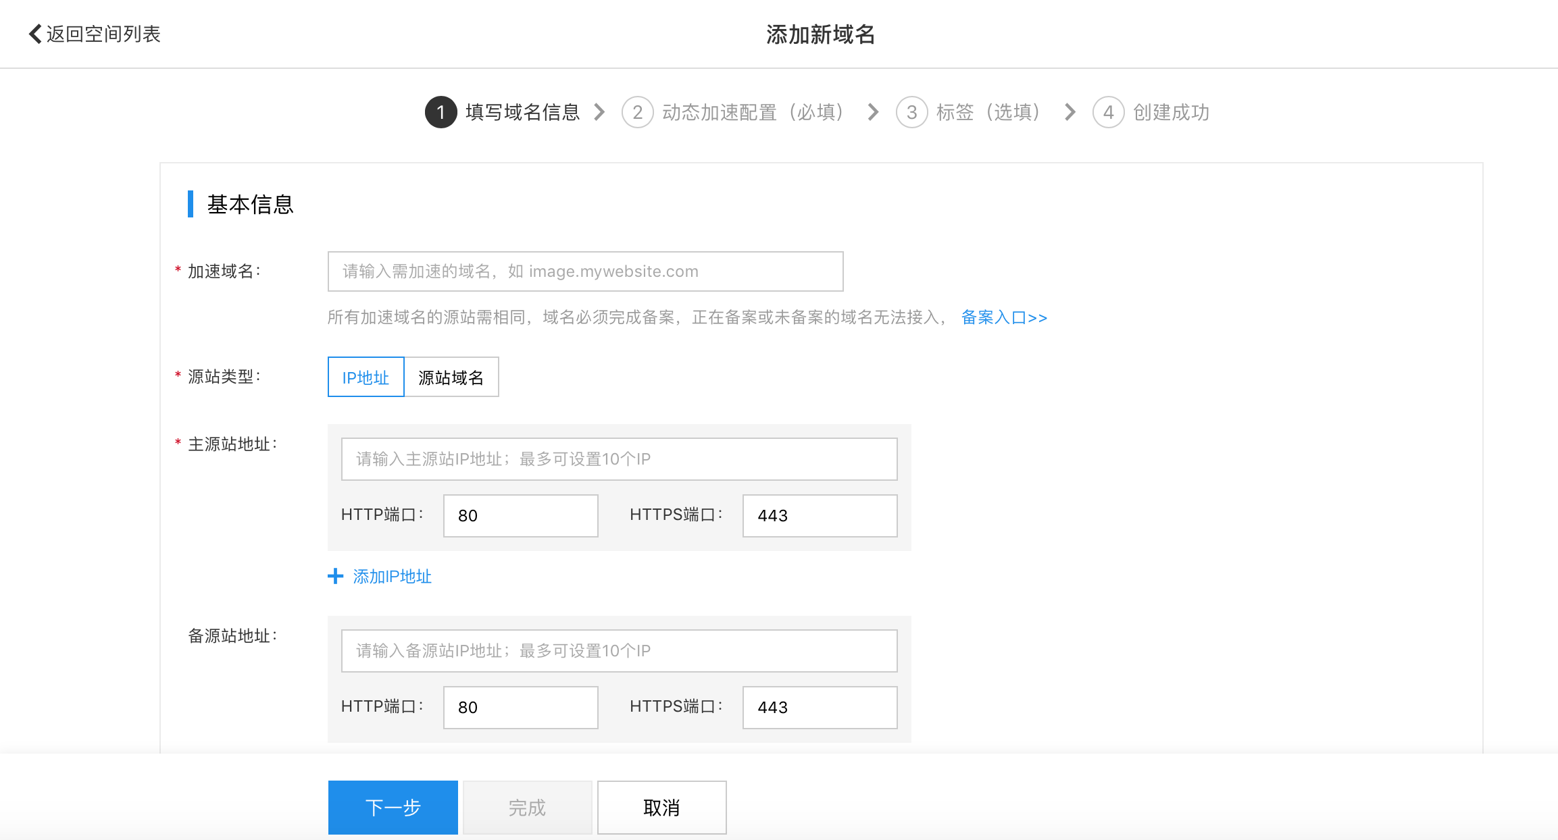The width and height of the screenshot is (1558, 840).
Task: Click step 2 circle for 动态加速配置
Action: (x=637, y=112)
